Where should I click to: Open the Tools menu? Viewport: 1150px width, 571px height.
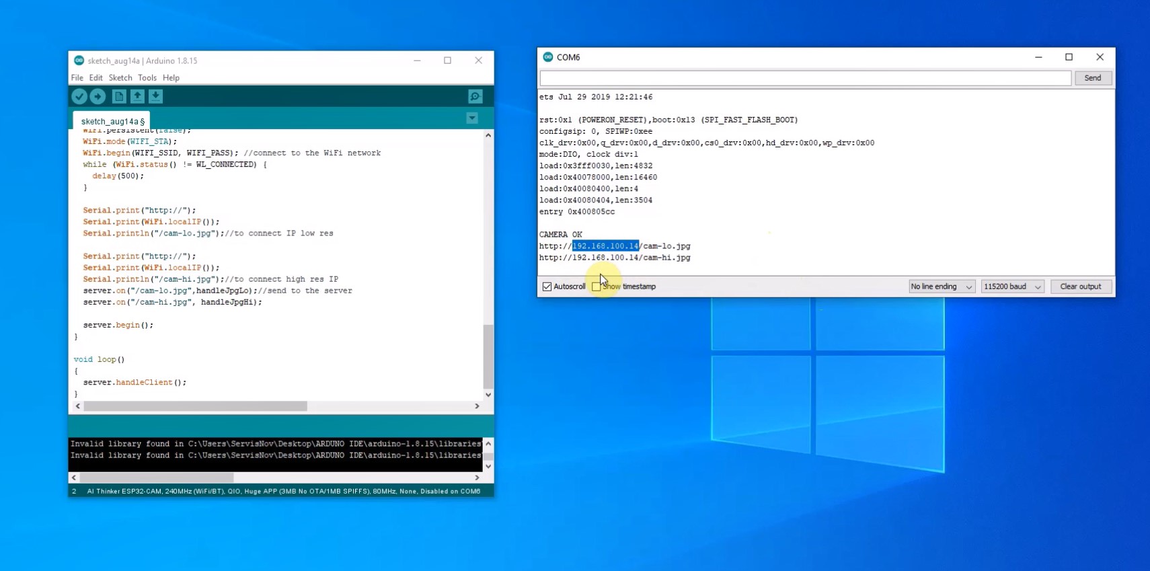tap(147, 78)
